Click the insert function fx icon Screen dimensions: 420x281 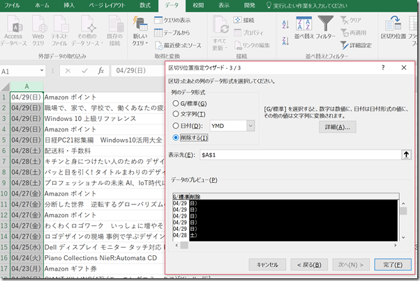point(100,71)
